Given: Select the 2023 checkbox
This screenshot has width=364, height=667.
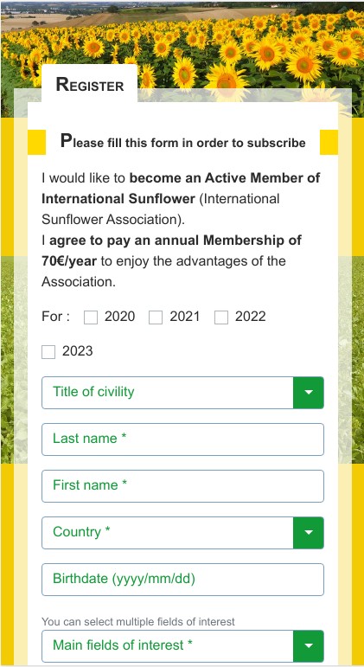Looking at the screenshot, I should point(48,352).
